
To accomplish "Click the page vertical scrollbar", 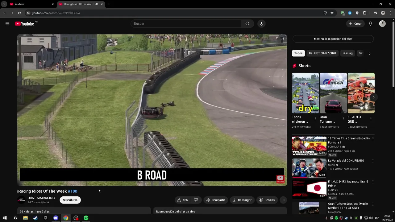I will pos(393,54).
